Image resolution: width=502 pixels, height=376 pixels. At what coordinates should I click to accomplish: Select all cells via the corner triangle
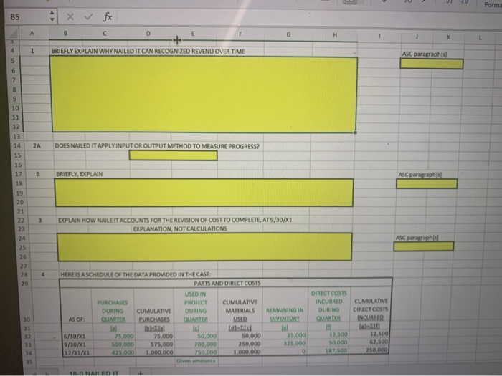point(13,33)
